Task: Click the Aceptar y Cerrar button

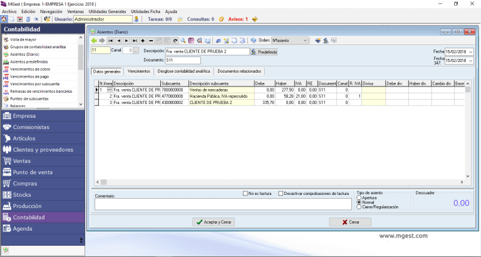Action: tap(214, 222)
